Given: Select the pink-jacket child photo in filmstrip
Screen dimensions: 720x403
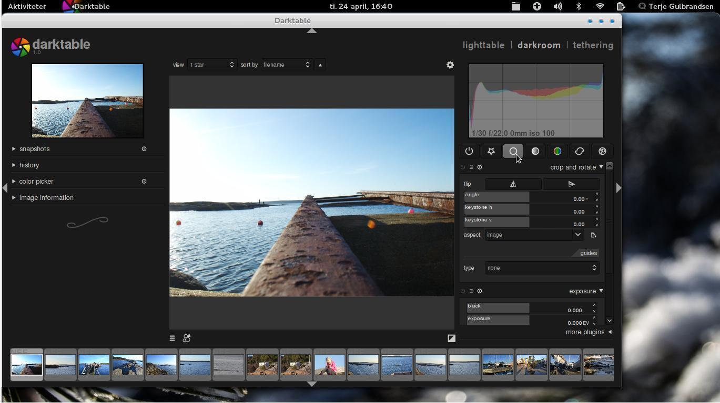Looking at the screenshot, I should [329, 364].
